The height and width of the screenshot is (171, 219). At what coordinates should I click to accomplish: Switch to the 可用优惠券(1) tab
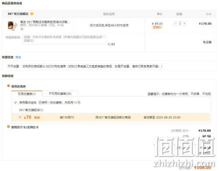click(27, 94)
